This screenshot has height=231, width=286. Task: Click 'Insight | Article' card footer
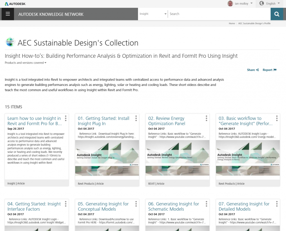[x=16, y=184]
